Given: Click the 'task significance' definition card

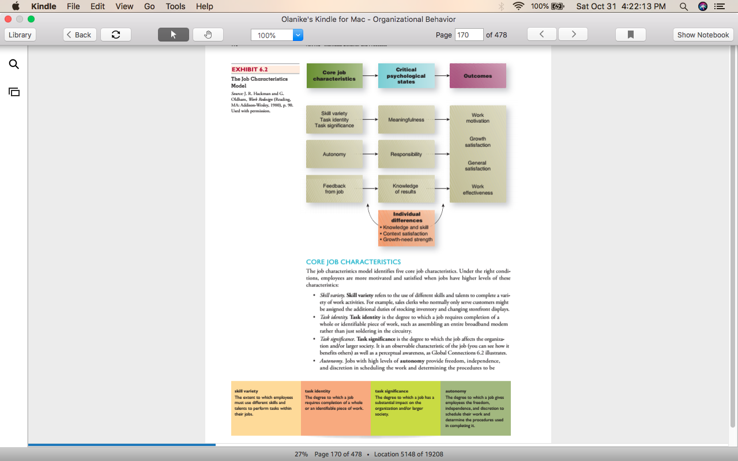Looking at the screenshot, I should pos(405,408).
